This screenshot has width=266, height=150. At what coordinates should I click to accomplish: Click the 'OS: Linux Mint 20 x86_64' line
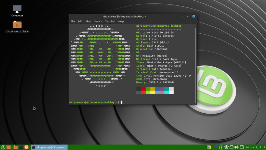pos(155,32)
